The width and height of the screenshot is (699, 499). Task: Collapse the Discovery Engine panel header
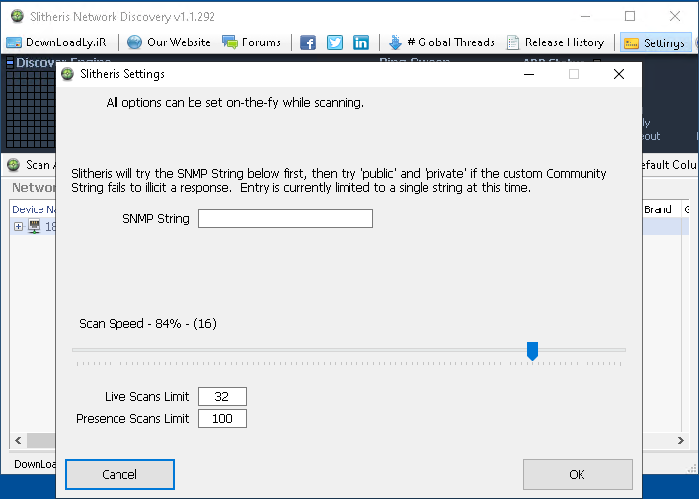(9, 63)
